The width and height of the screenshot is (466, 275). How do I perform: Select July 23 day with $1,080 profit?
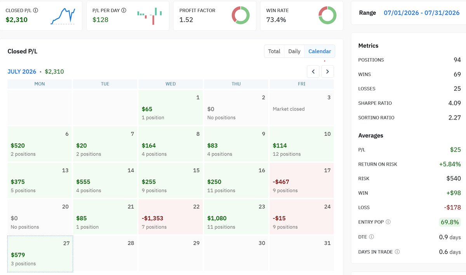click(236, 217)
